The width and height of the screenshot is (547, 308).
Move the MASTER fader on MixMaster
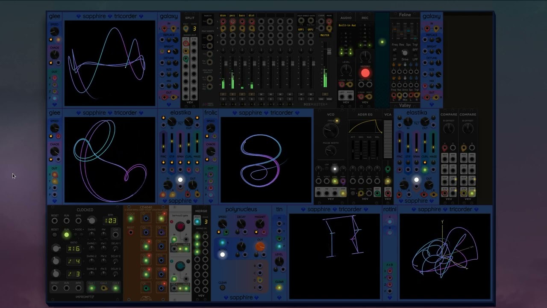pos(329,52)
